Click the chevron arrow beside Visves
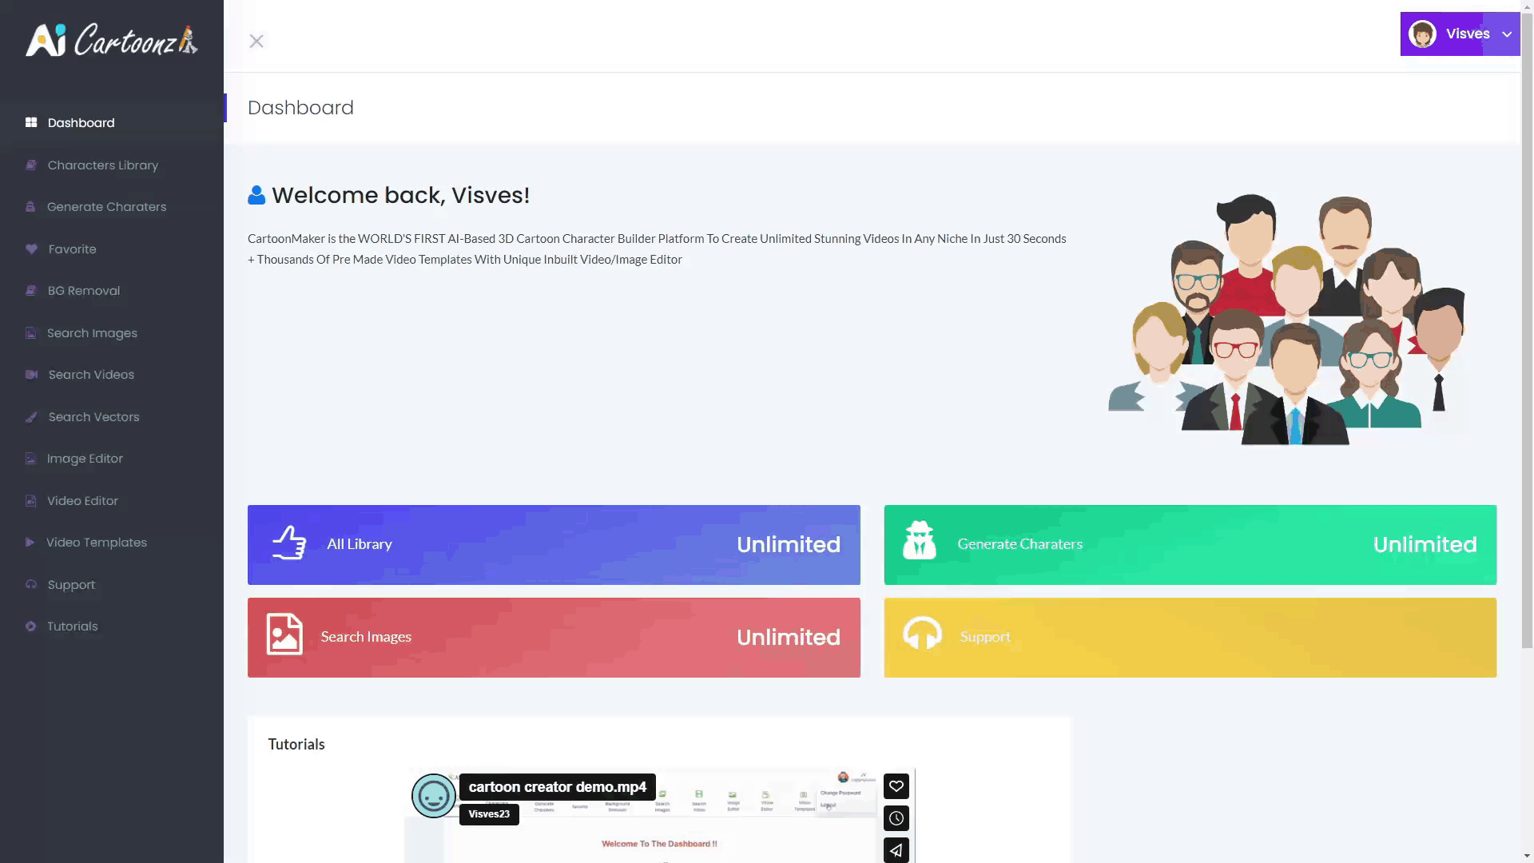 pyautogui.click(x=1507, y=34)
